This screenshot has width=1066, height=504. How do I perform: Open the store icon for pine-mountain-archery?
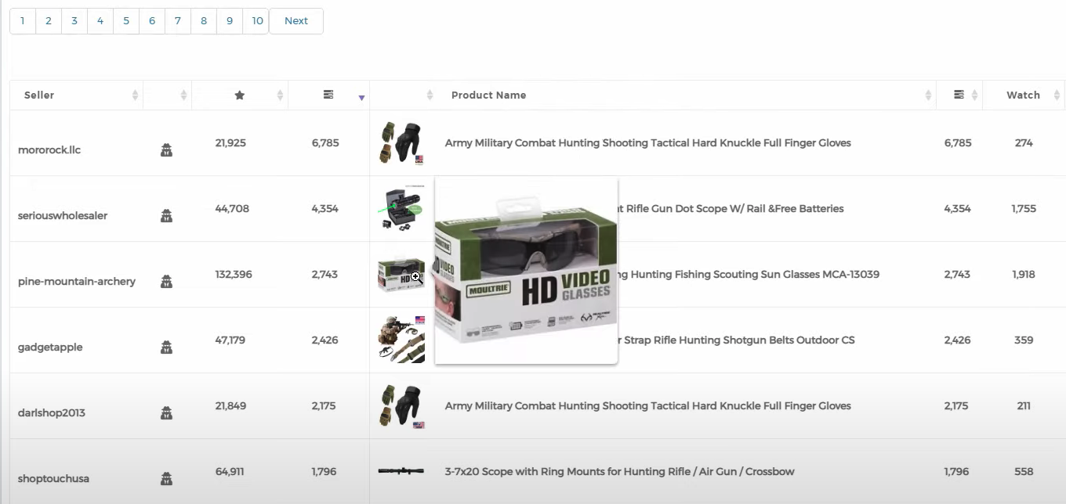coord(166,282)
